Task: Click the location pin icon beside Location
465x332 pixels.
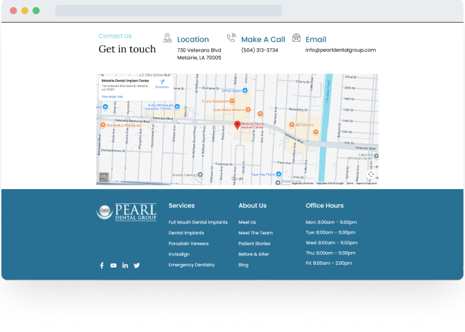Action: tap(167, 38)
